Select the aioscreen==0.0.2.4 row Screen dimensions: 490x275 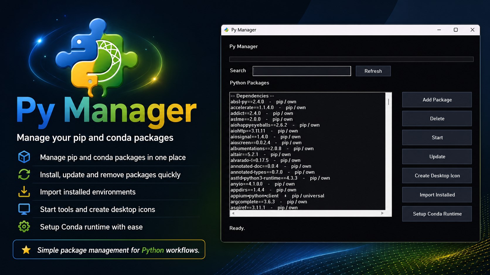pos(307,143)
